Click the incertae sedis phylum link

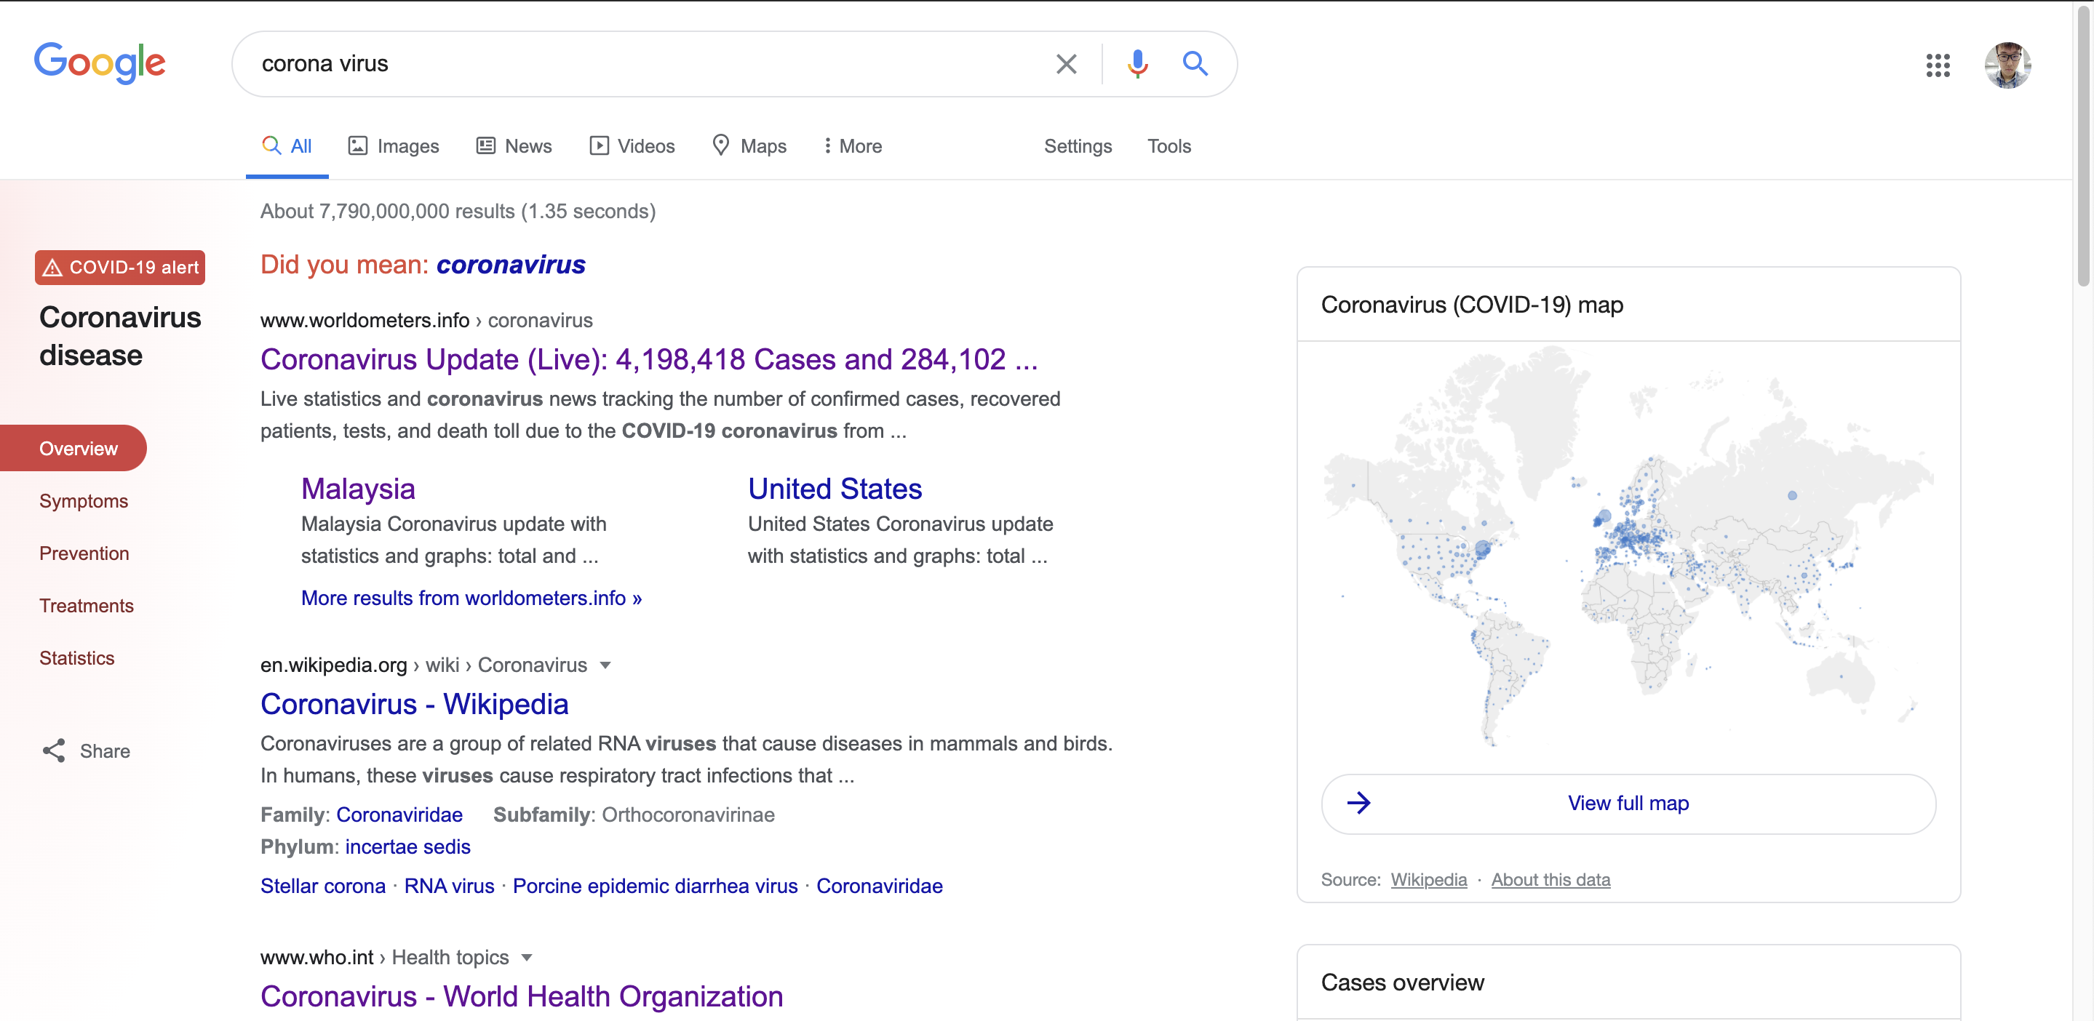click(x=407, y=846)
